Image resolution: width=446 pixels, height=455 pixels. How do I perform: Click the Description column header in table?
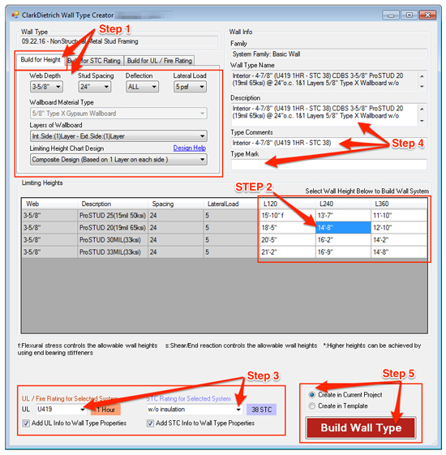tap(113, 204)
